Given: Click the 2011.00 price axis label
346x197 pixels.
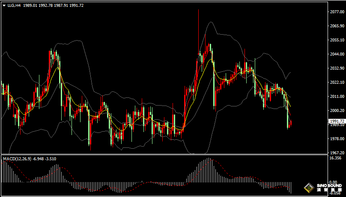Looking at the screenshot, I should (x=336, y=97).
